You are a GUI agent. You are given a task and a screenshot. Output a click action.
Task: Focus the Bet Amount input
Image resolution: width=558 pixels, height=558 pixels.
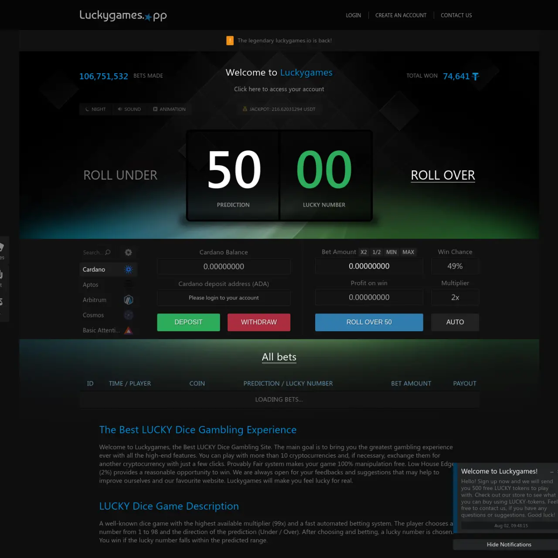(x=369, y=266)
